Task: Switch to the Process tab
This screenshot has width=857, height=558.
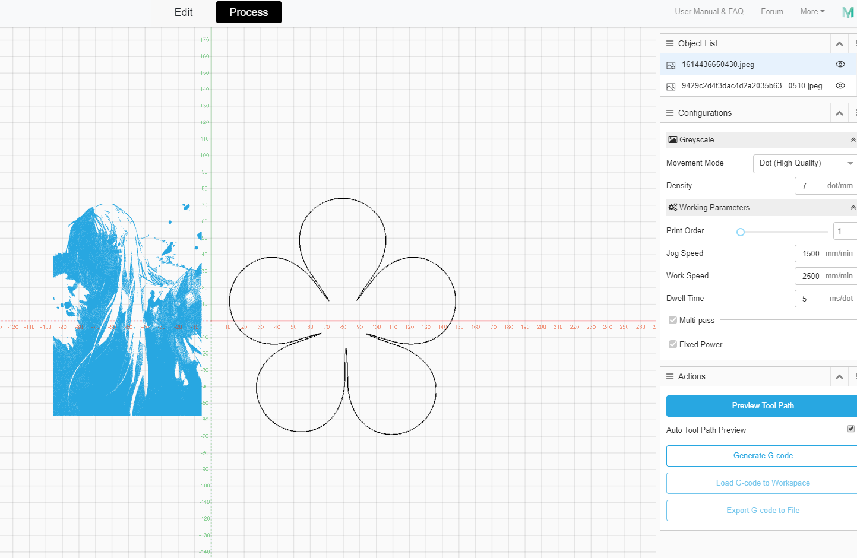Action: (249, 12)
